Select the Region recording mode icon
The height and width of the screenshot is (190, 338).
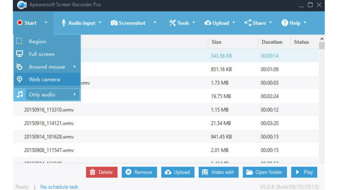(x=19, y=41)
